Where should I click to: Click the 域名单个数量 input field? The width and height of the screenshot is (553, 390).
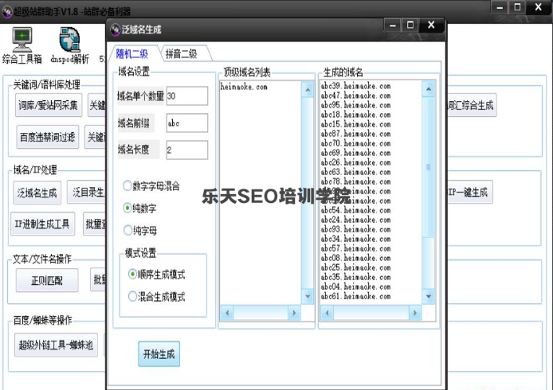[187, 96]
